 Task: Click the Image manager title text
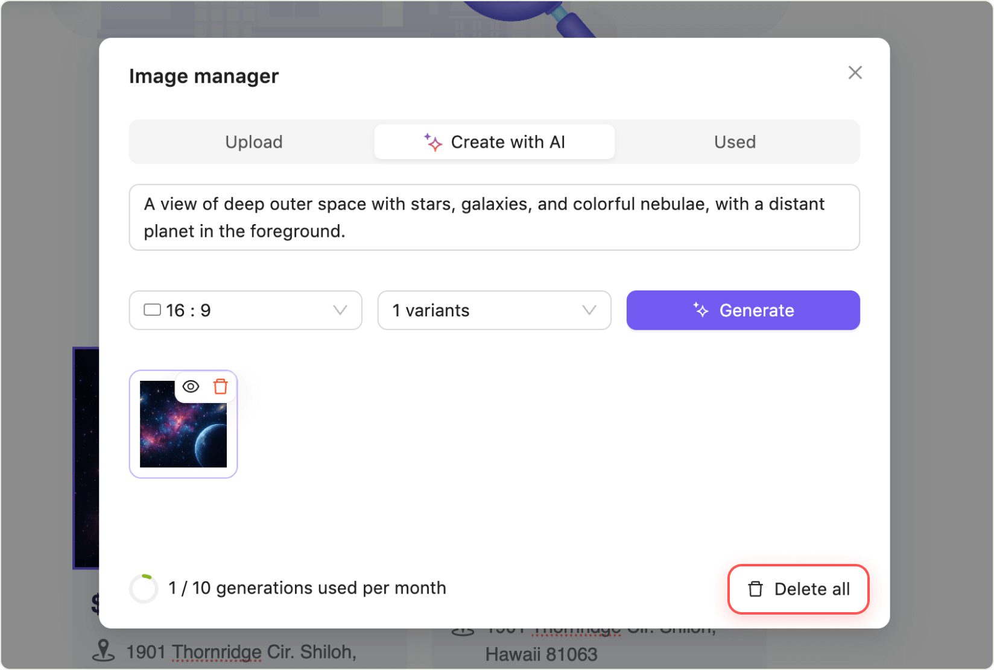204,77
